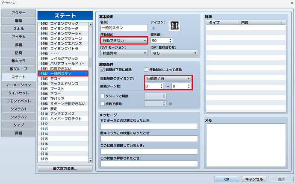
Task: Click 内容 column header in 特徴
Action: coord(260,23)
